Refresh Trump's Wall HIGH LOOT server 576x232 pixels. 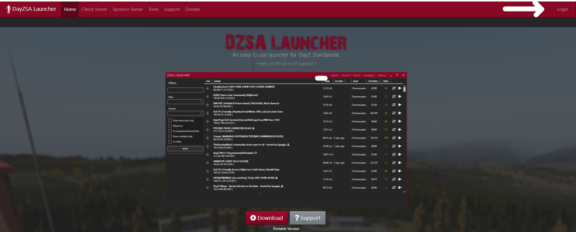(x=394, y=138)
